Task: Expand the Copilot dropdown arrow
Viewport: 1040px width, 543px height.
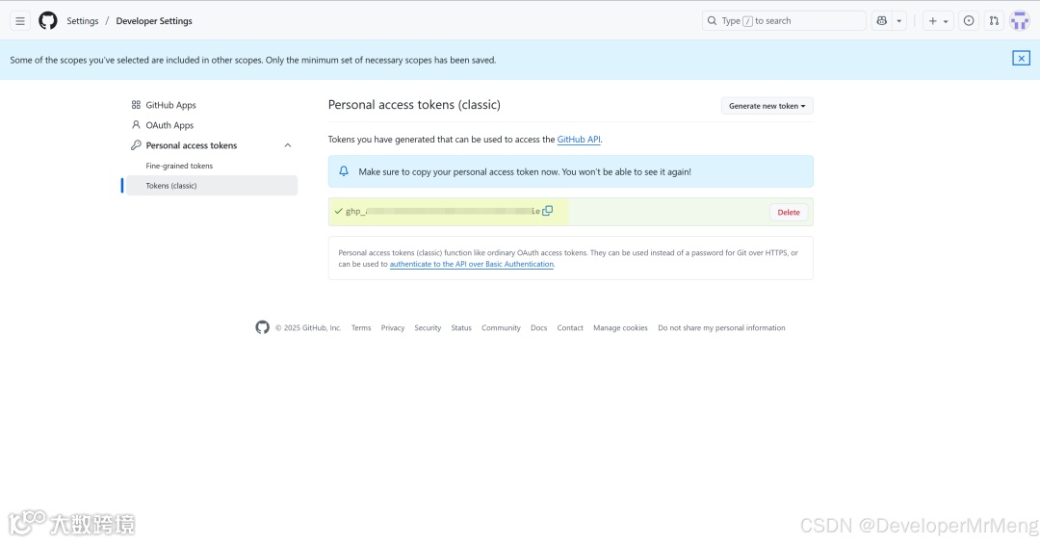Action: pos(899,21)
